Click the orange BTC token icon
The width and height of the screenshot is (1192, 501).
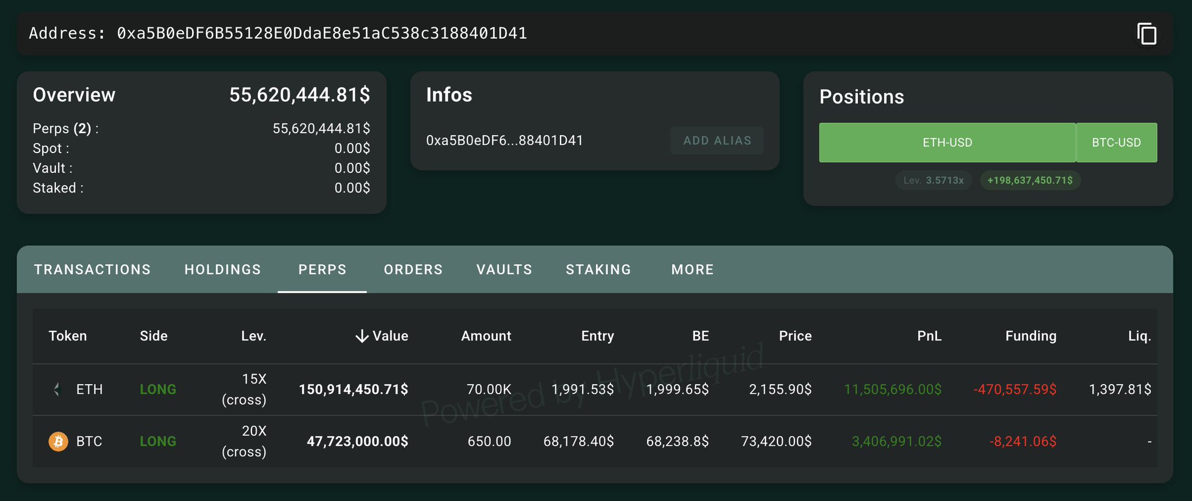click(x=58, y=442)
